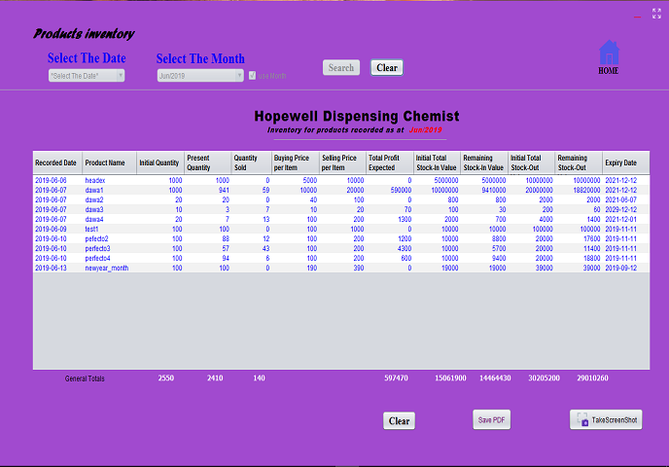Screen dimensions: 669x467
Task: Sort by the Recorded Date column header
Action: [56, 163]
